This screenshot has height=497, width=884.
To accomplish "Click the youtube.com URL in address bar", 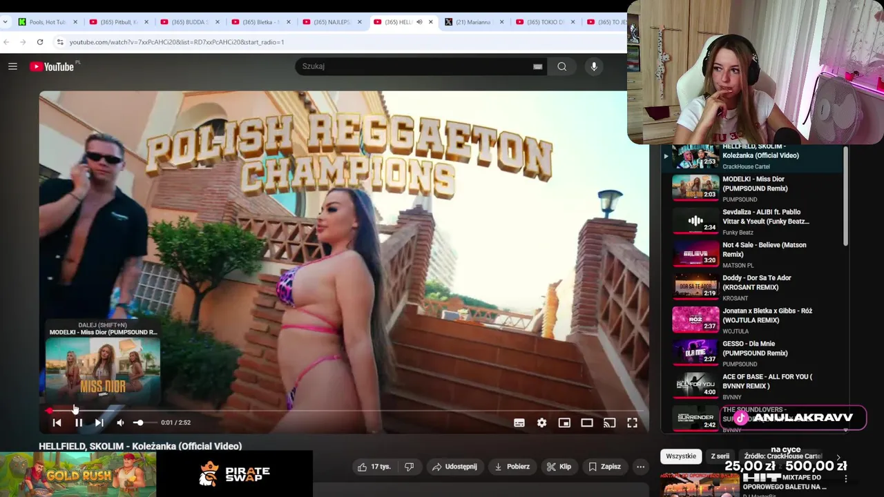I will 177,42.
